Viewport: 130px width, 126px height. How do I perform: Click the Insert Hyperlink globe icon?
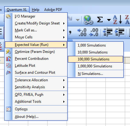click(x=88, y=20)
